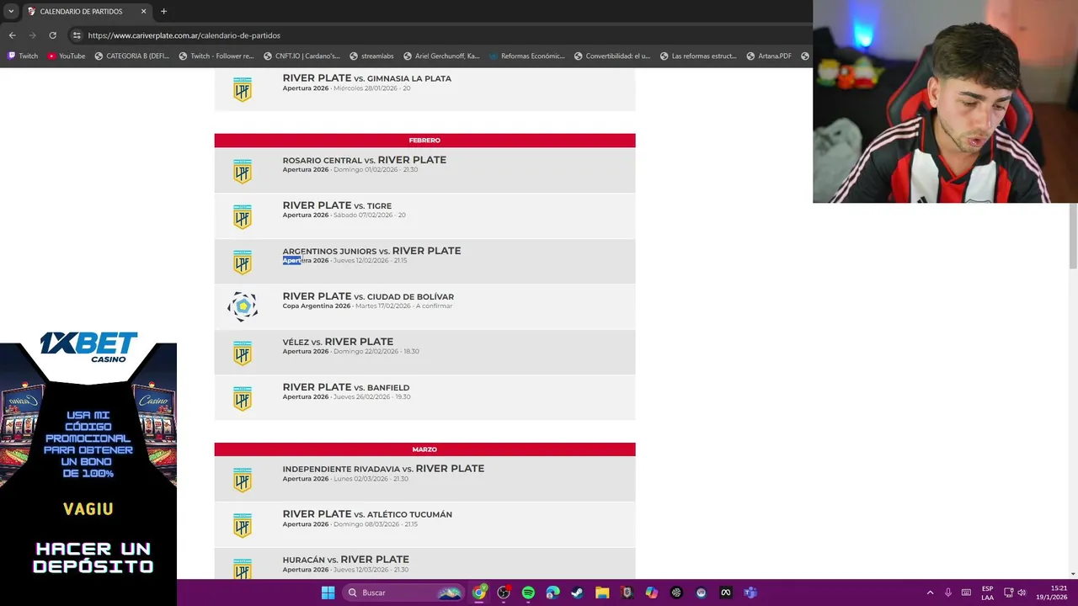Open Microsoft Teams from the taskbar
Image resolution: width=1078 pixels, height=606 pixels.
[x=750, y=593]
